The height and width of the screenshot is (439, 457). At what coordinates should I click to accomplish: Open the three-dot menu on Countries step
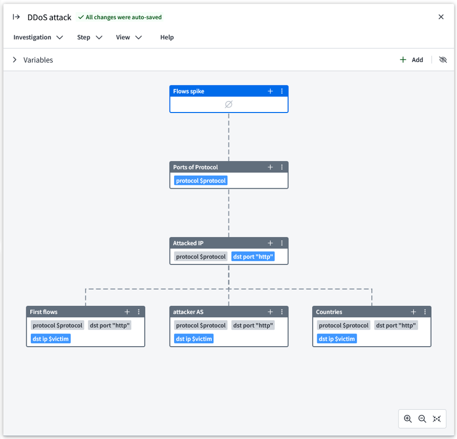pos(425,312)
